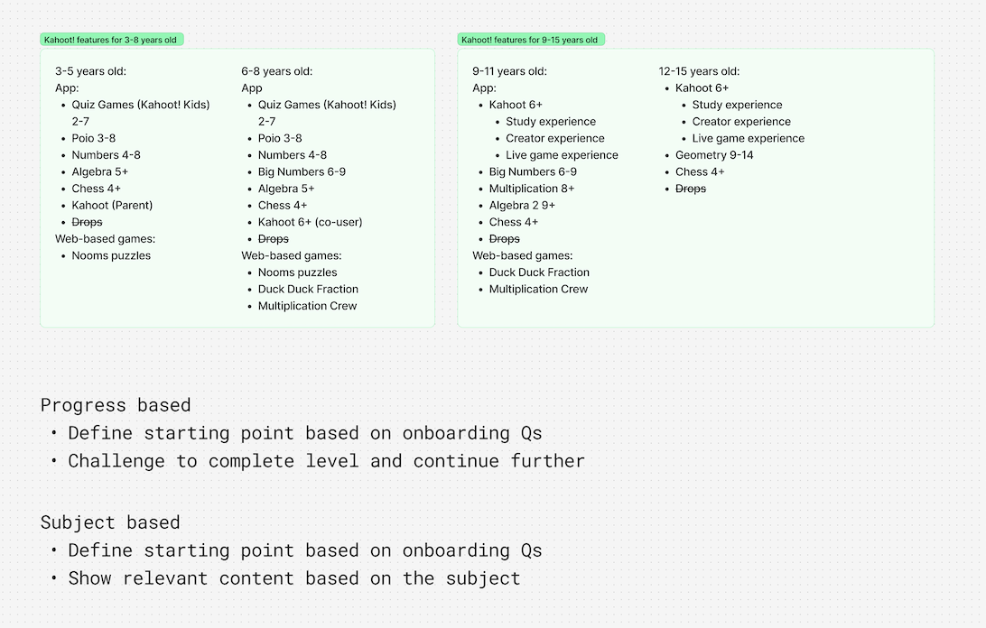
Task: Click 'Nooms puzzles' under 3-5 years old
Action: pyautogui.click(x=111, y=256)
